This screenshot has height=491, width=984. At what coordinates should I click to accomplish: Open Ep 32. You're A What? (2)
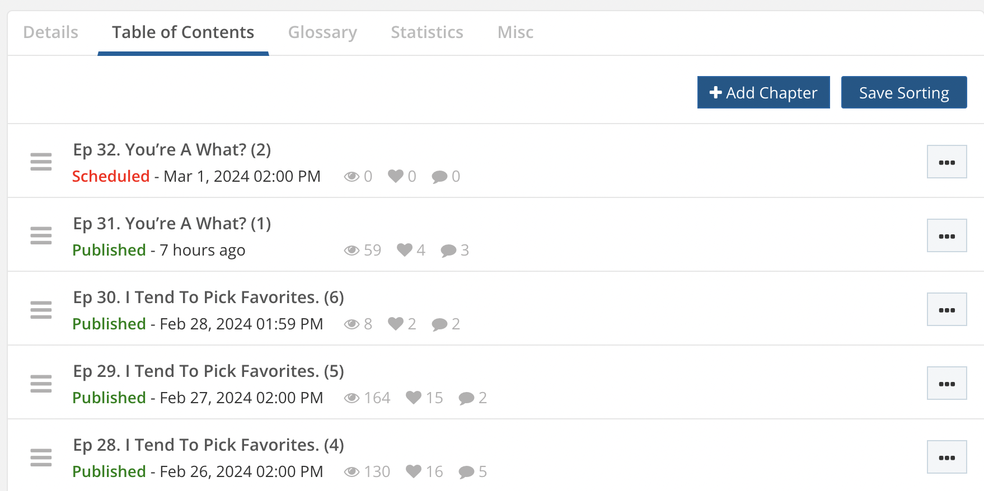(x=172, y=150)
